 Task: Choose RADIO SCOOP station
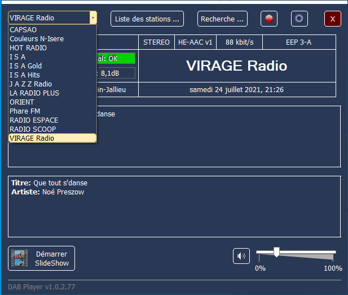click(52, 129)
